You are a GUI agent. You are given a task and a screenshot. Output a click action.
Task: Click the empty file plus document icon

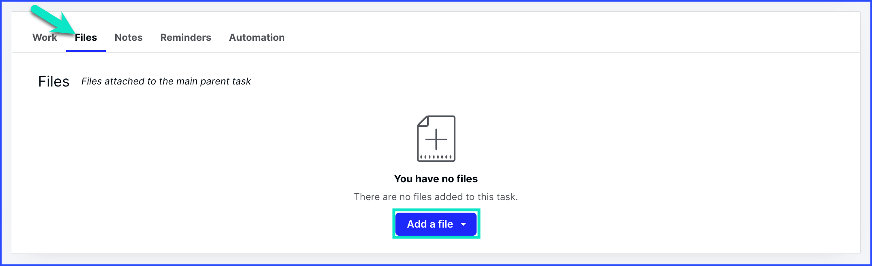436,139
